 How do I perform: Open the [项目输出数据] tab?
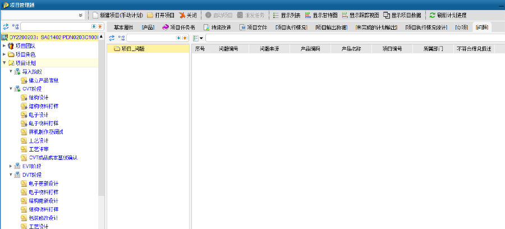[331, 28]
